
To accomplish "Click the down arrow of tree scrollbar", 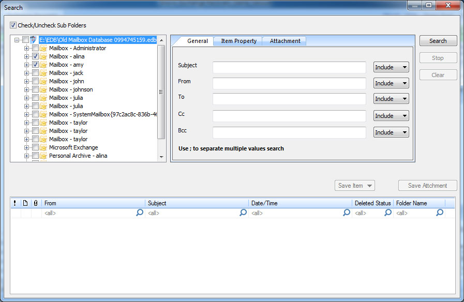I will coord(161,157).
